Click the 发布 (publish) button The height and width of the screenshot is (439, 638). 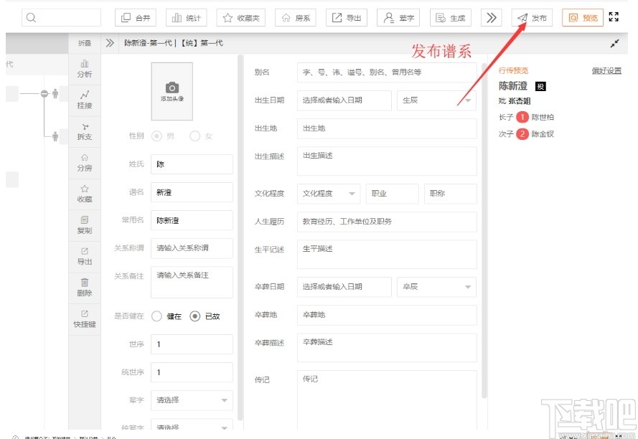[x=533, y=17]
